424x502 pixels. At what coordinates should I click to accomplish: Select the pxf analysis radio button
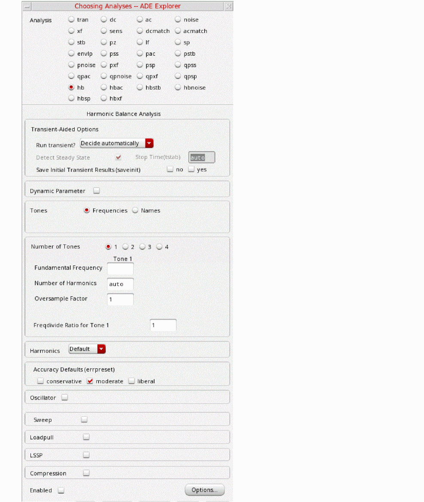[x=103, y=65]
